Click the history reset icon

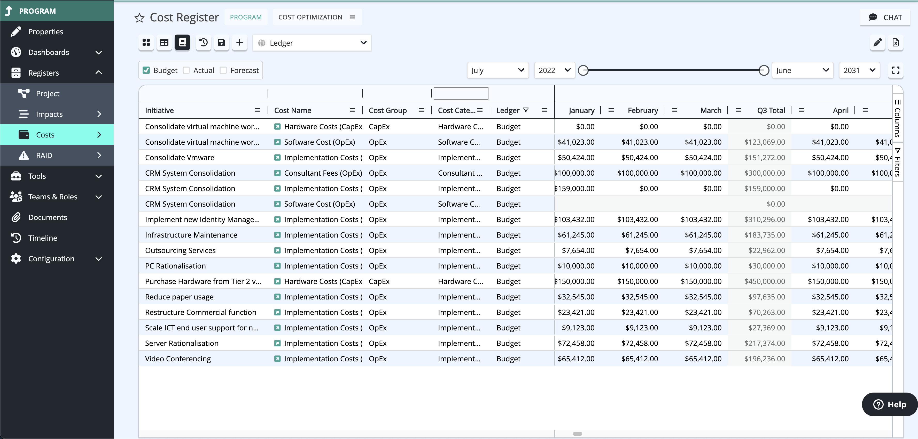[x=204, y=43]
